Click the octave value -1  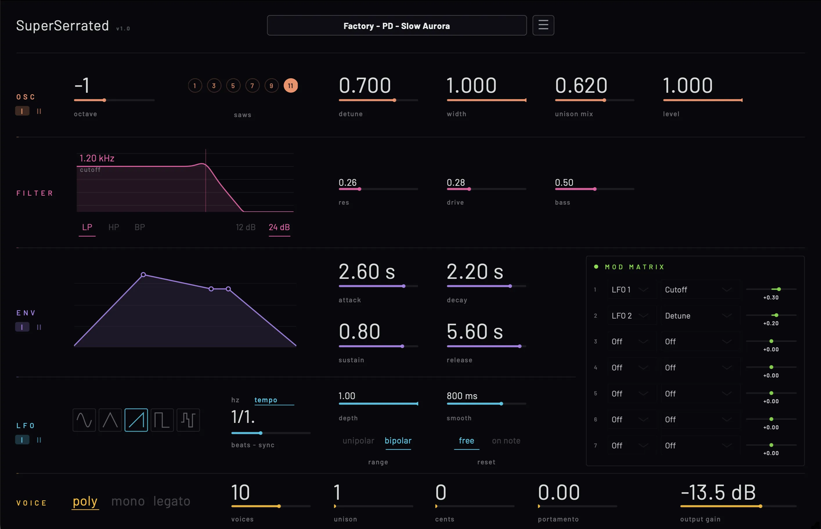82,85
